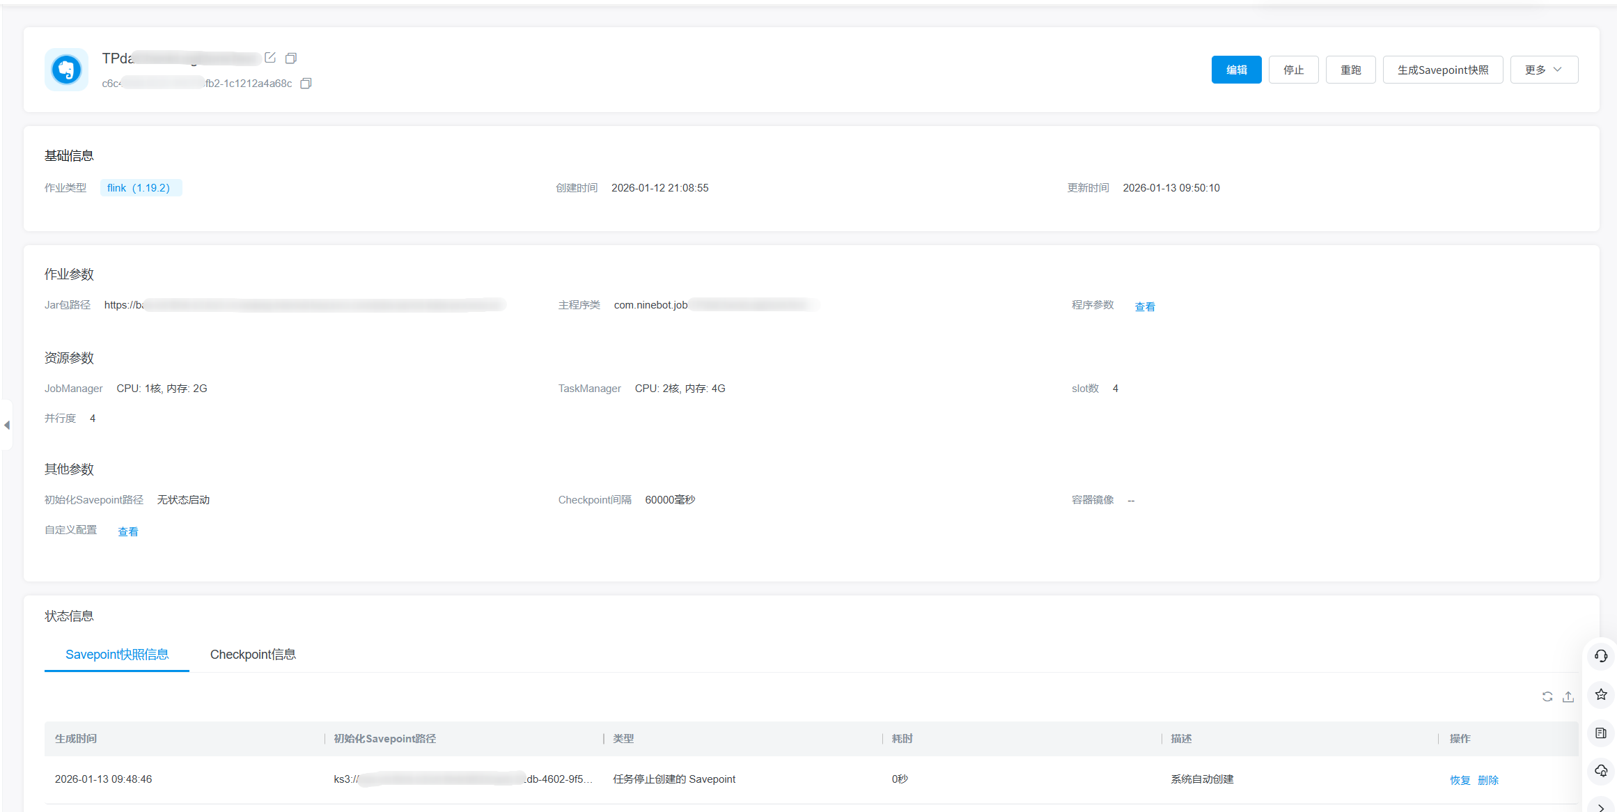Click the 生成Savepoint快照 button
Image resolution: width=1617 pixels, height=812 pixels.
[x=1442, y=70]
